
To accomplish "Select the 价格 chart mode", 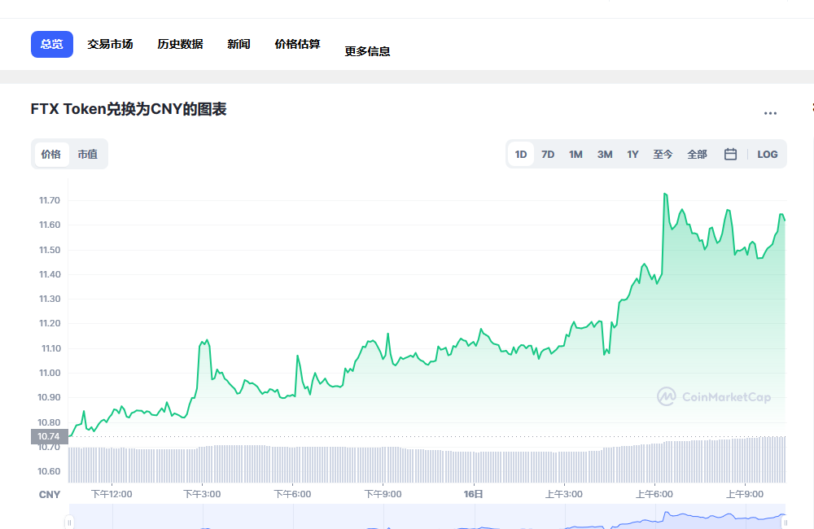I will [51, 154].
